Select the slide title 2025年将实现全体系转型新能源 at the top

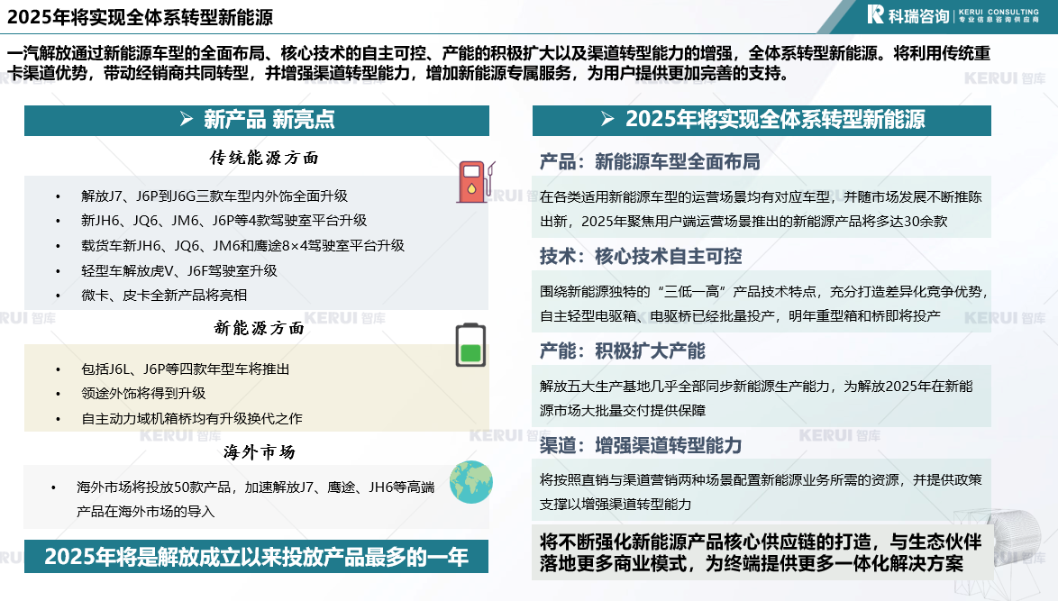tap(141, 17)
